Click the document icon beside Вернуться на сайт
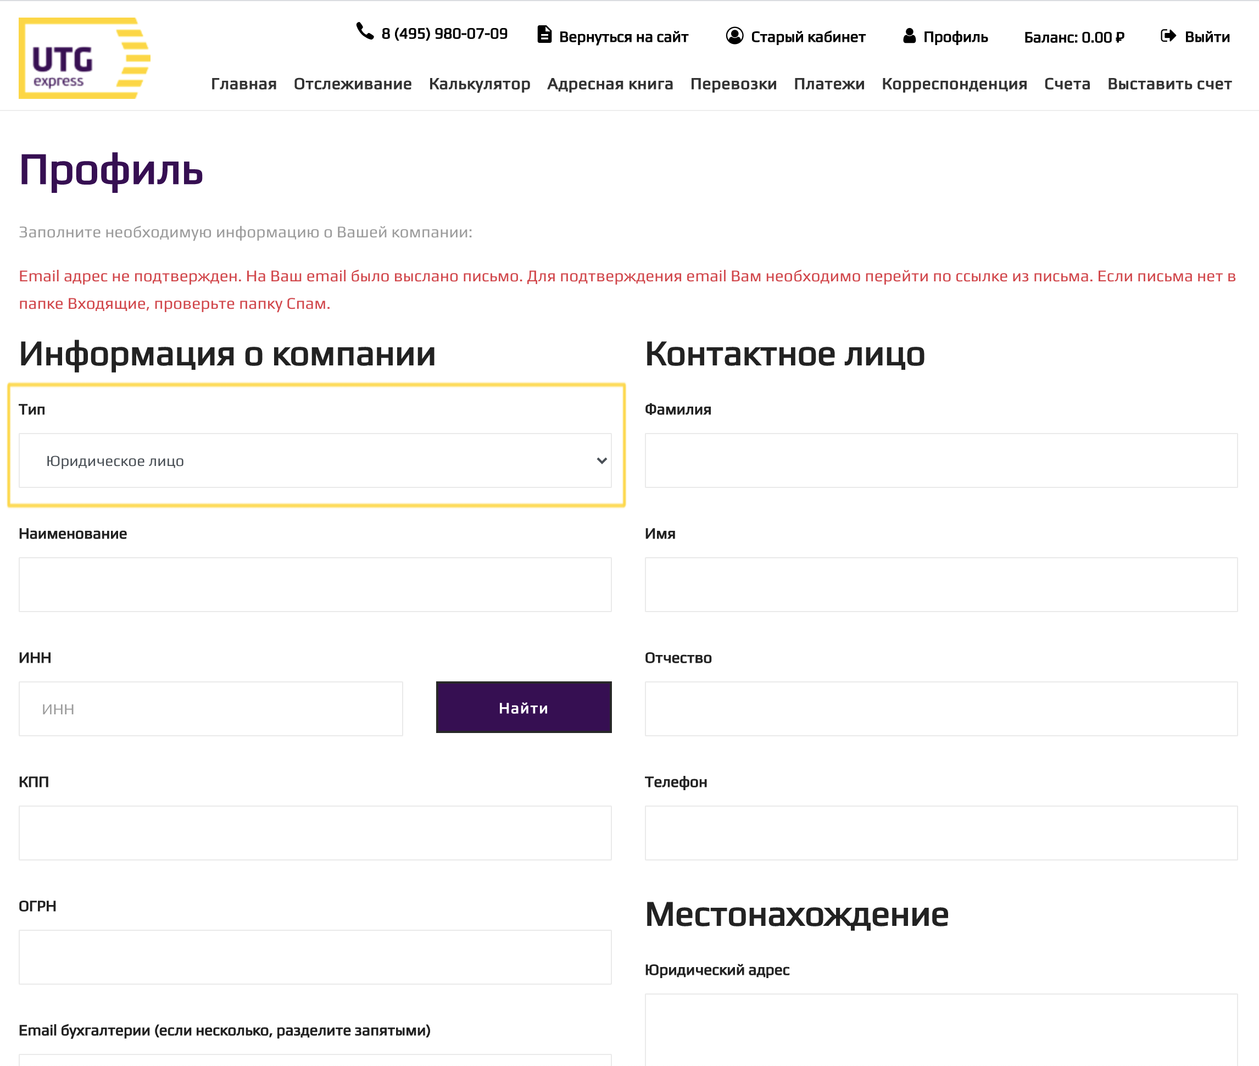This screenshot has height=1066, width=1259. (x=544, y=35)
